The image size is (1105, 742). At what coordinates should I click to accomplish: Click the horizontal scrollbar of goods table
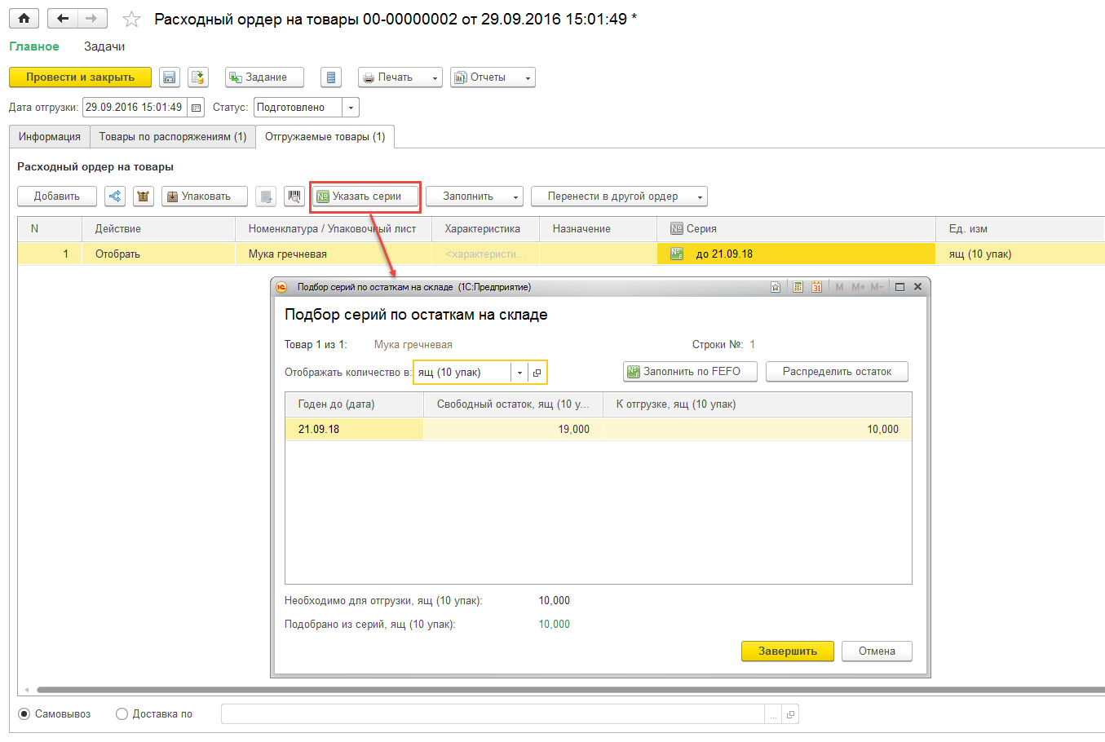click(x=571, y=690)
